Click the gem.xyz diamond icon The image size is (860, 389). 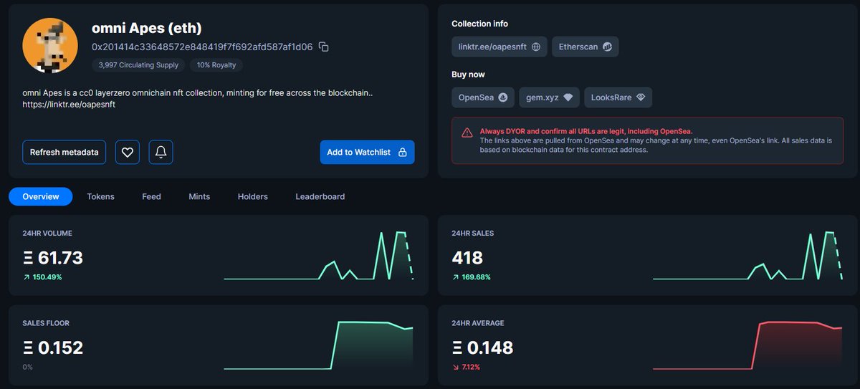tap(568, 97)
